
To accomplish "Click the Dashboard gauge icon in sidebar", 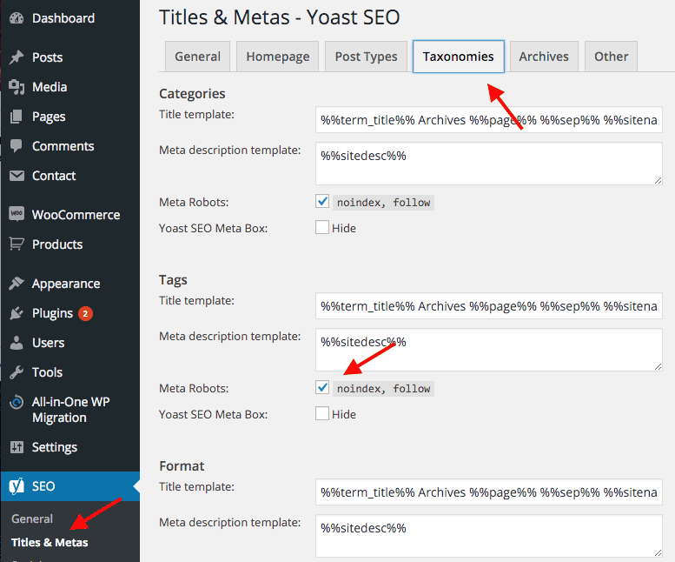I will pos(17,18).
